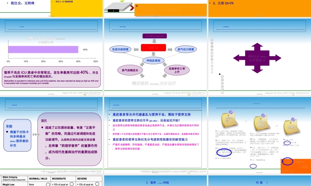Select the 免疫功能损害 flowchart box
The image size is (311, 186).
[x=120, y=49]
